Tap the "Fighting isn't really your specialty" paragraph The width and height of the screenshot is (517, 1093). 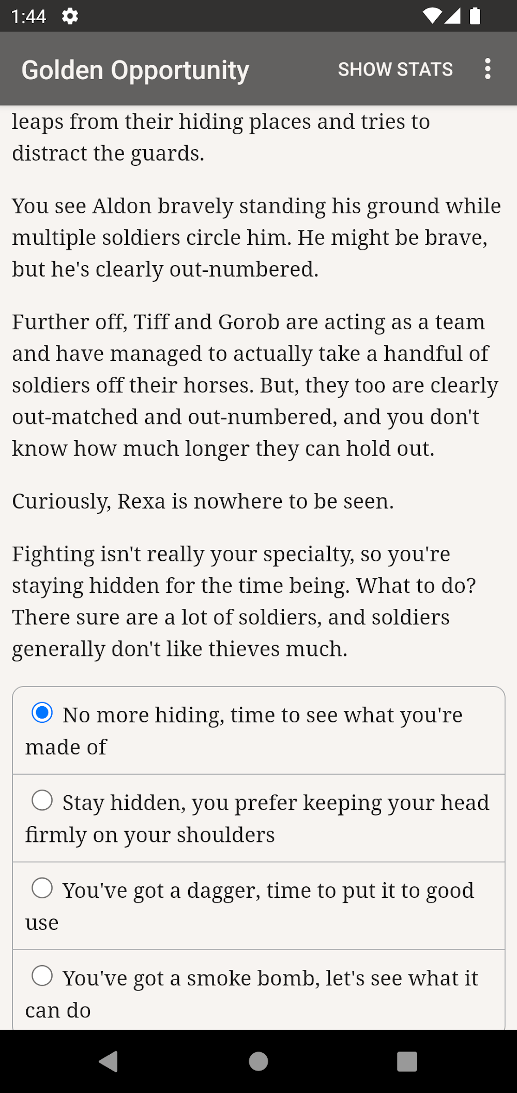244,601
